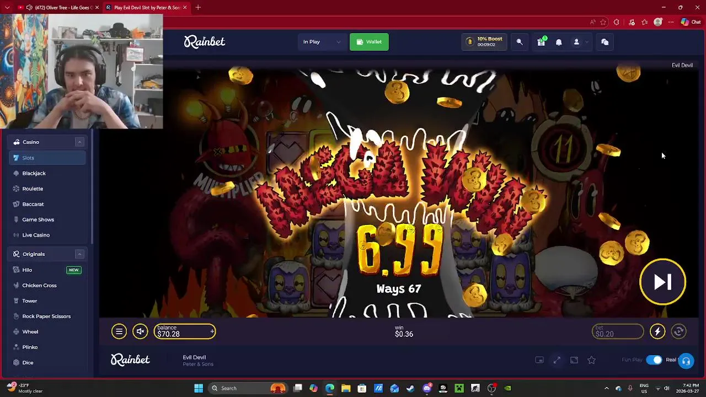Screen dimensions: 706x397
Task: Open the weather widget 23°F
Action: [x=25, y=388]
